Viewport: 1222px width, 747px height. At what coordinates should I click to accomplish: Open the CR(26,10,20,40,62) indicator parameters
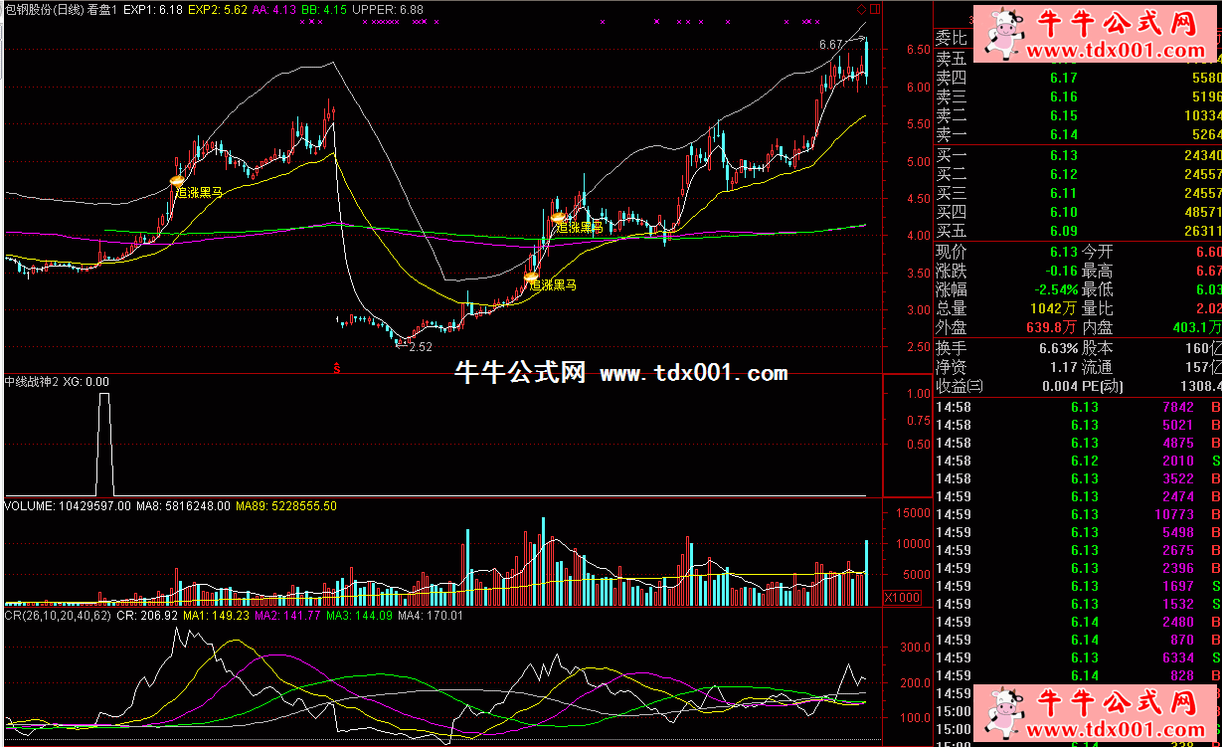coord(56,616)
